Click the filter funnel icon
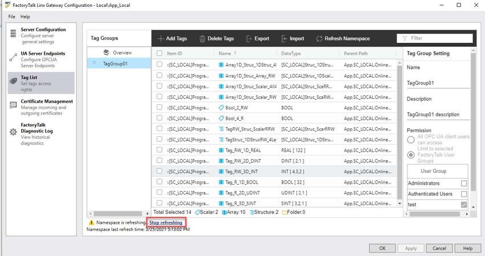Screen dimensions: 485x256 pyautogui.click(x=405, y=38)
